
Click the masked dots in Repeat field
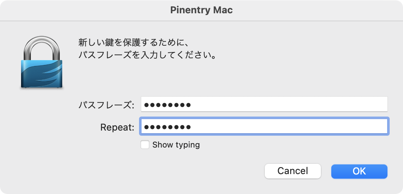tap(167, 127)
